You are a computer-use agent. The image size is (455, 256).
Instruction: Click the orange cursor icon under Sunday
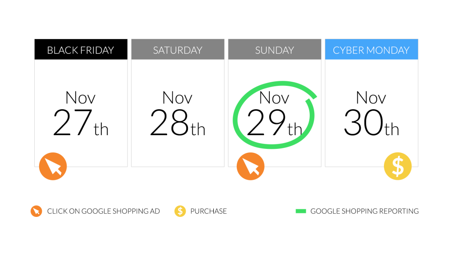(x=251, y=166)
